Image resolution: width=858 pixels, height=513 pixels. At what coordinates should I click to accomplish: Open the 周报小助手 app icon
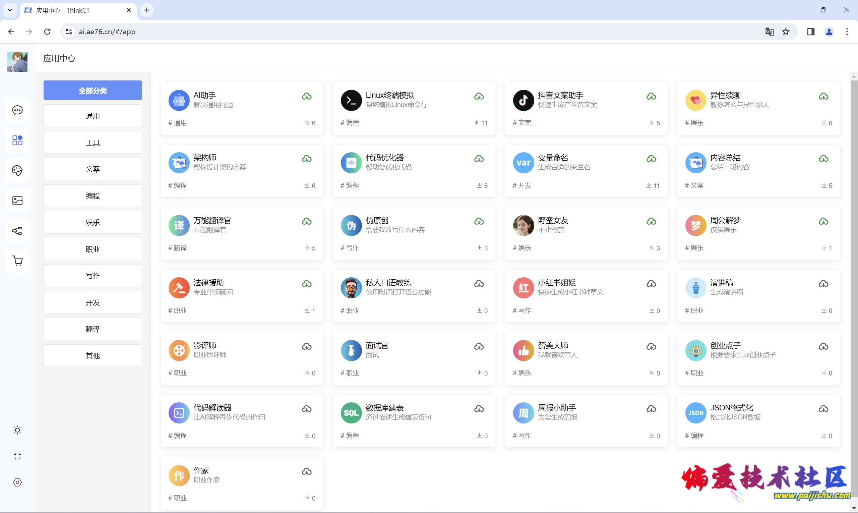523,413
